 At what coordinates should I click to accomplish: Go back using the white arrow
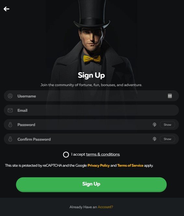point(7,9)
